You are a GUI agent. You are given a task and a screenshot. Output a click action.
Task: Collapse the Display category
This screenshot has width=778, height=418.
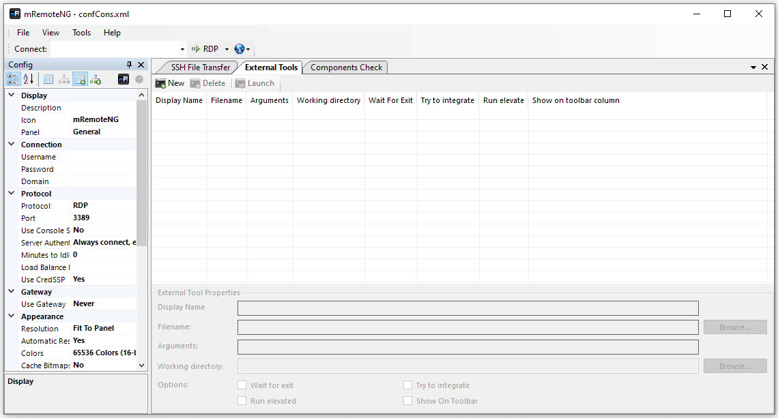(x=12, y=95)
